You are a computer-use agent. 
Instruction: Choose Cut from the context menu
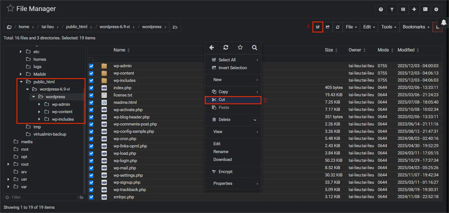pos(222,100)
